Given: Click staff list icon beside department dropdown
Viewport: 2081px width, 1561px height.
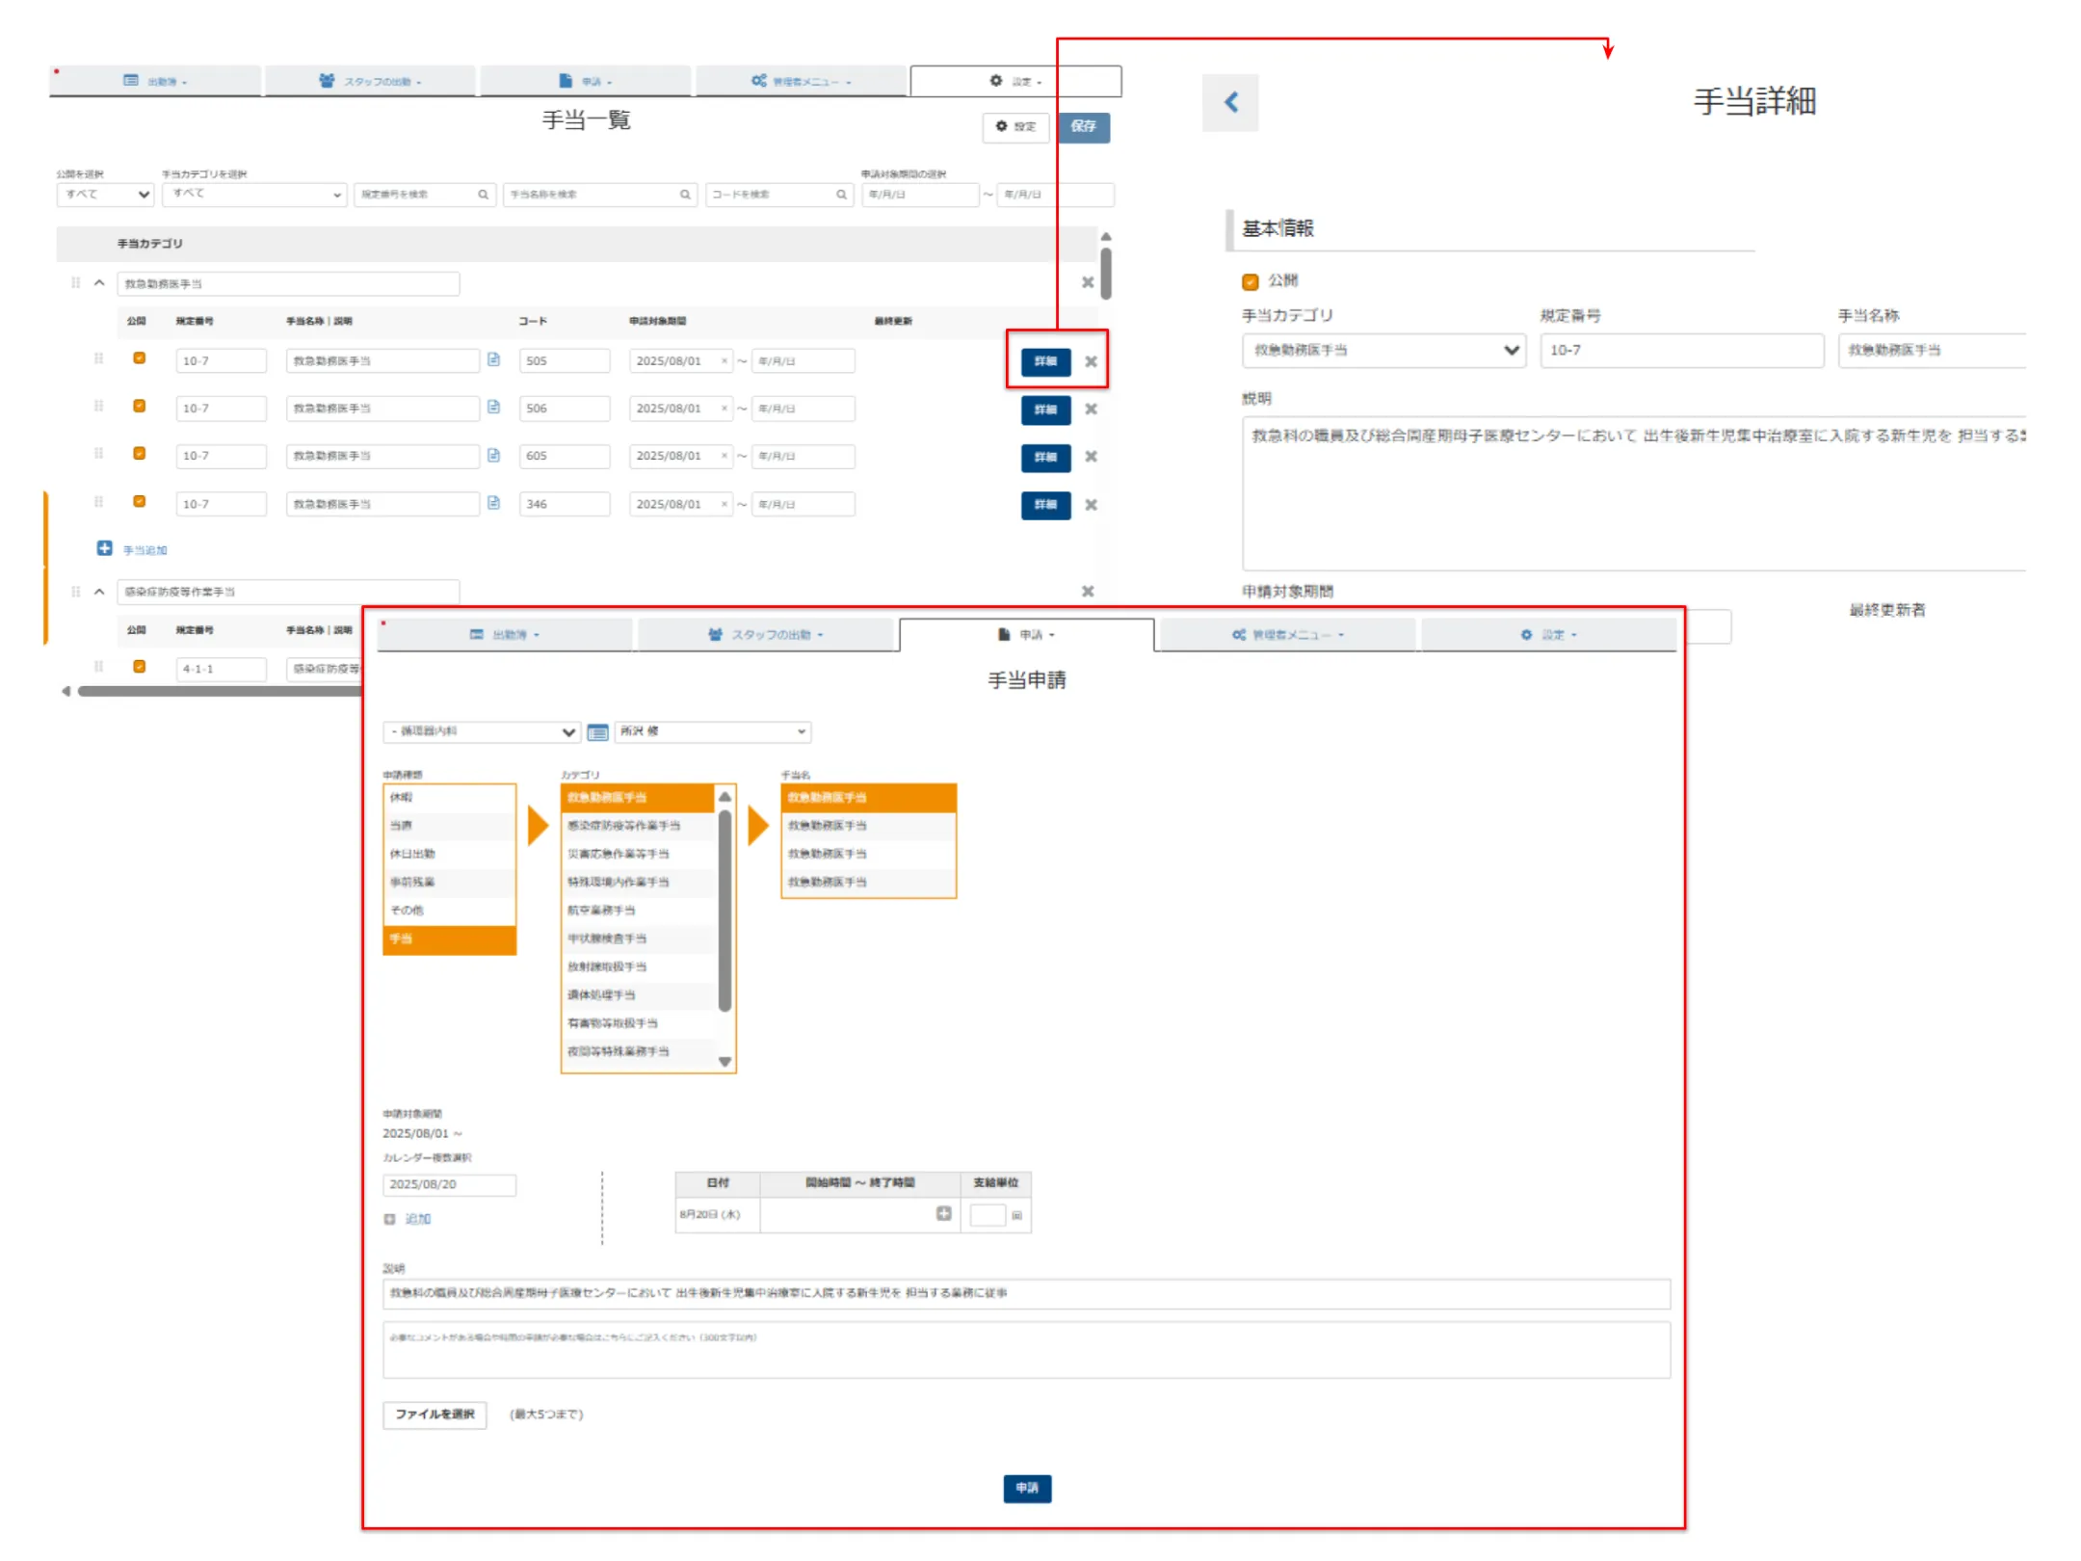Looking at the screenshot, I should click(x=597, y=732).
